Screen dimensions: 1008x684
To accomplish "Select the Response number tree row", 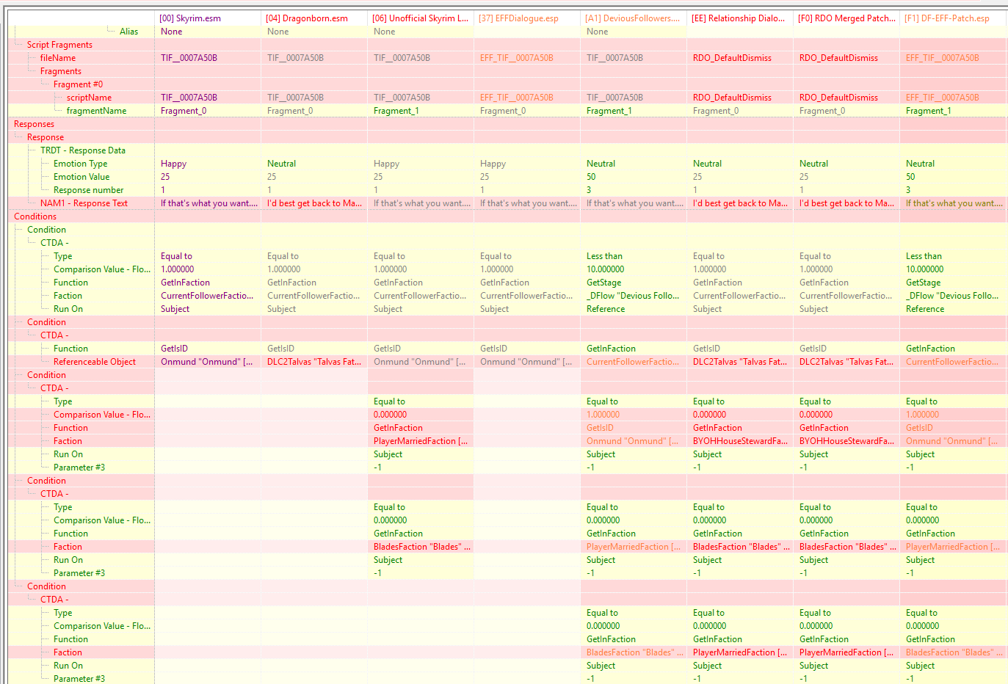I will pos(88,190).
